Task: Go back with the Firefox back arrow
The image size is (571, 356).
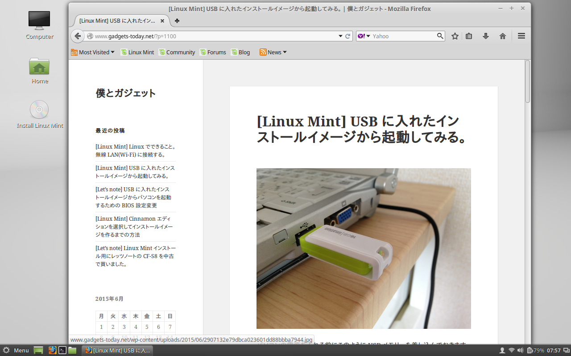Action: coord(78,36)
